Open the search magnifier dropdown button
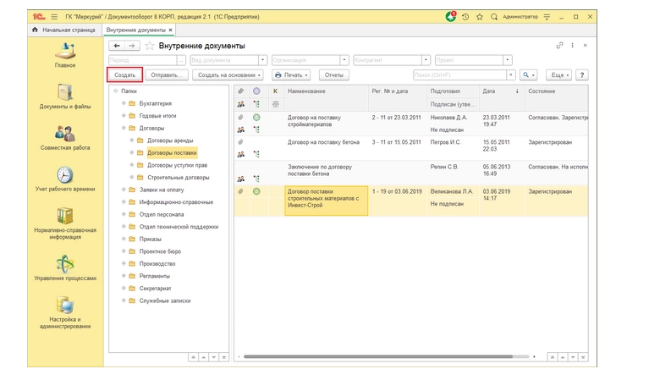 point(529,75)
